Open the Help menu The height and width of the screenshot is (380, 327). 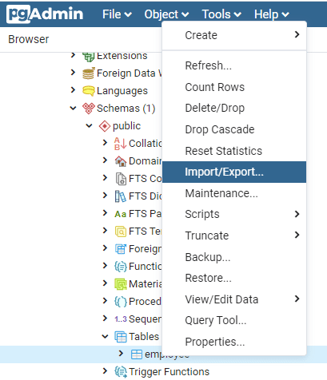tap(271, 14)
